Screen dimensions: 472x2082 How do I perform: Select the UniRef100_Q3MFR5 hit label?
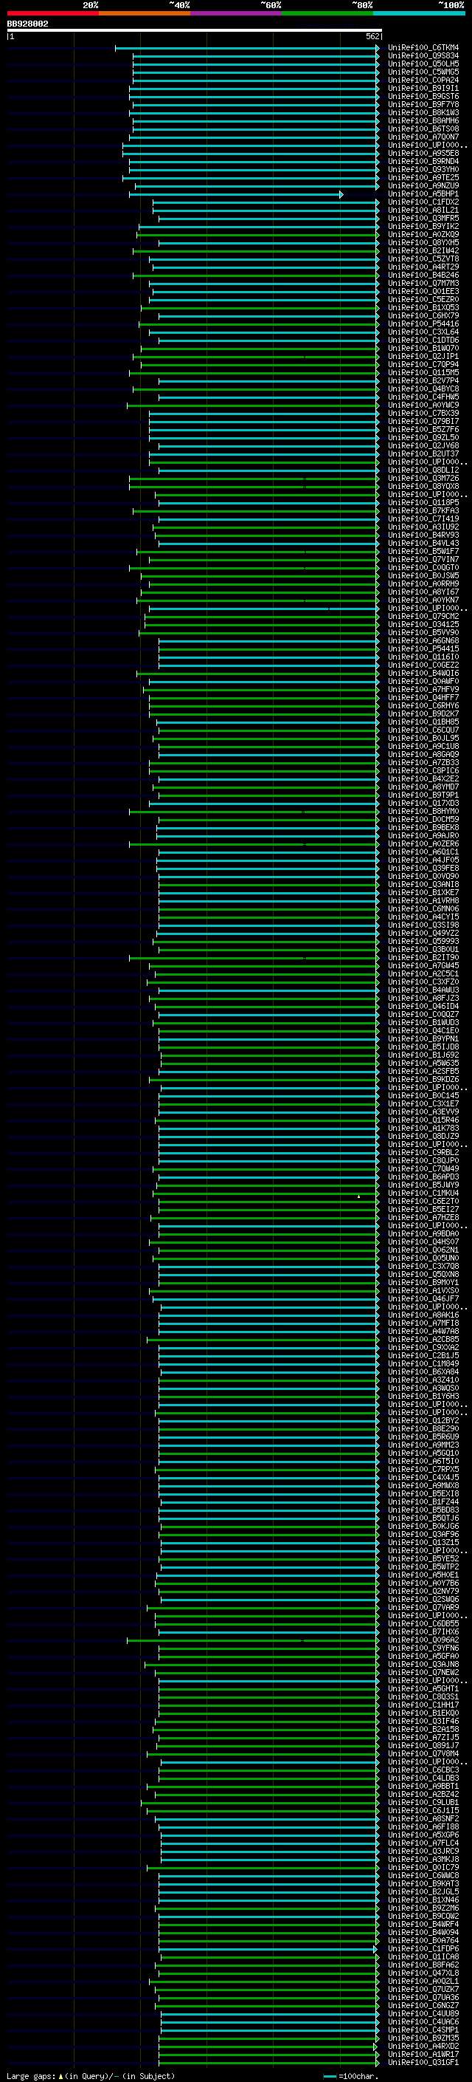tap(423, 218)
